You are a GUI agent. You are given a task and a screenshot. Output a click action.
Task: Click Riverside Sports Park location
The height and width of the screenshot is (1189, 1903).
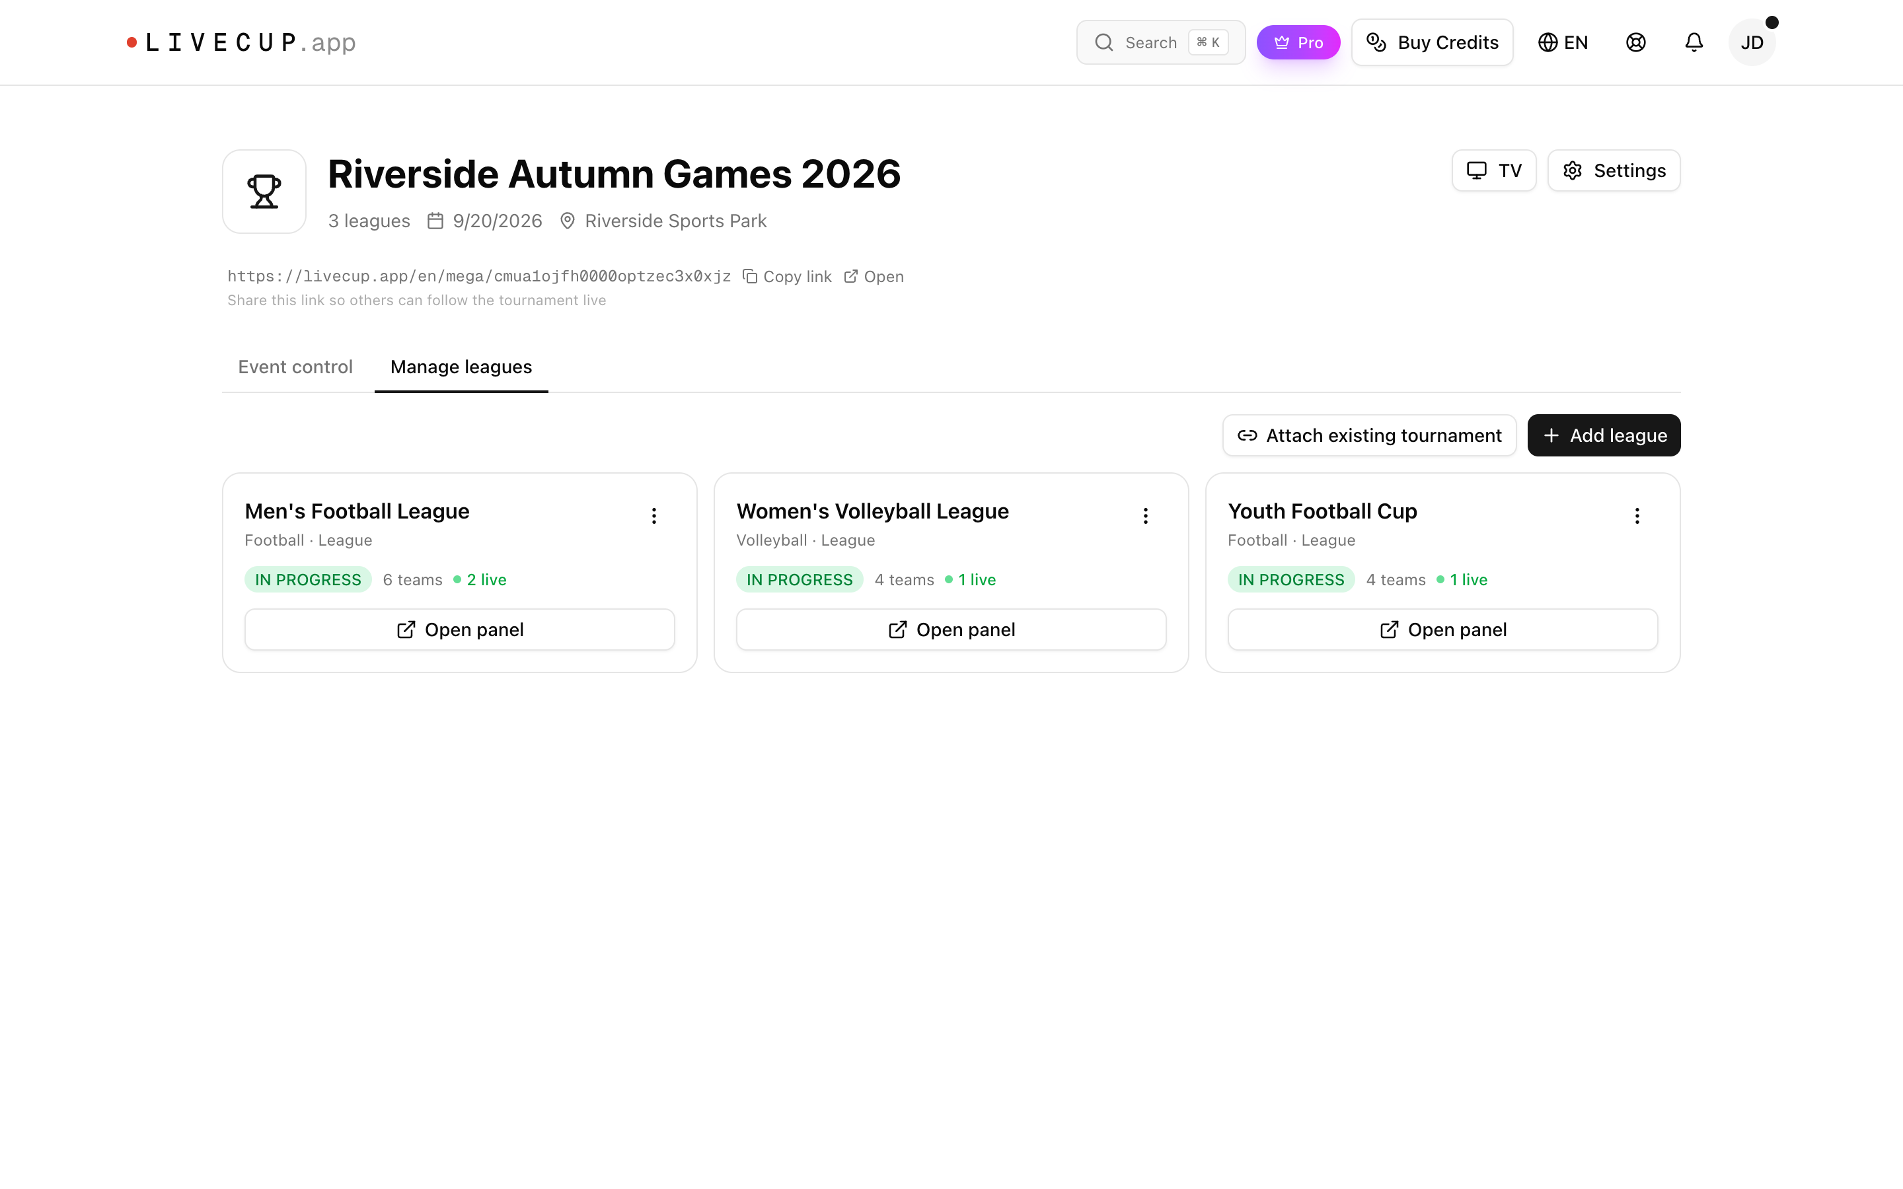663,221
